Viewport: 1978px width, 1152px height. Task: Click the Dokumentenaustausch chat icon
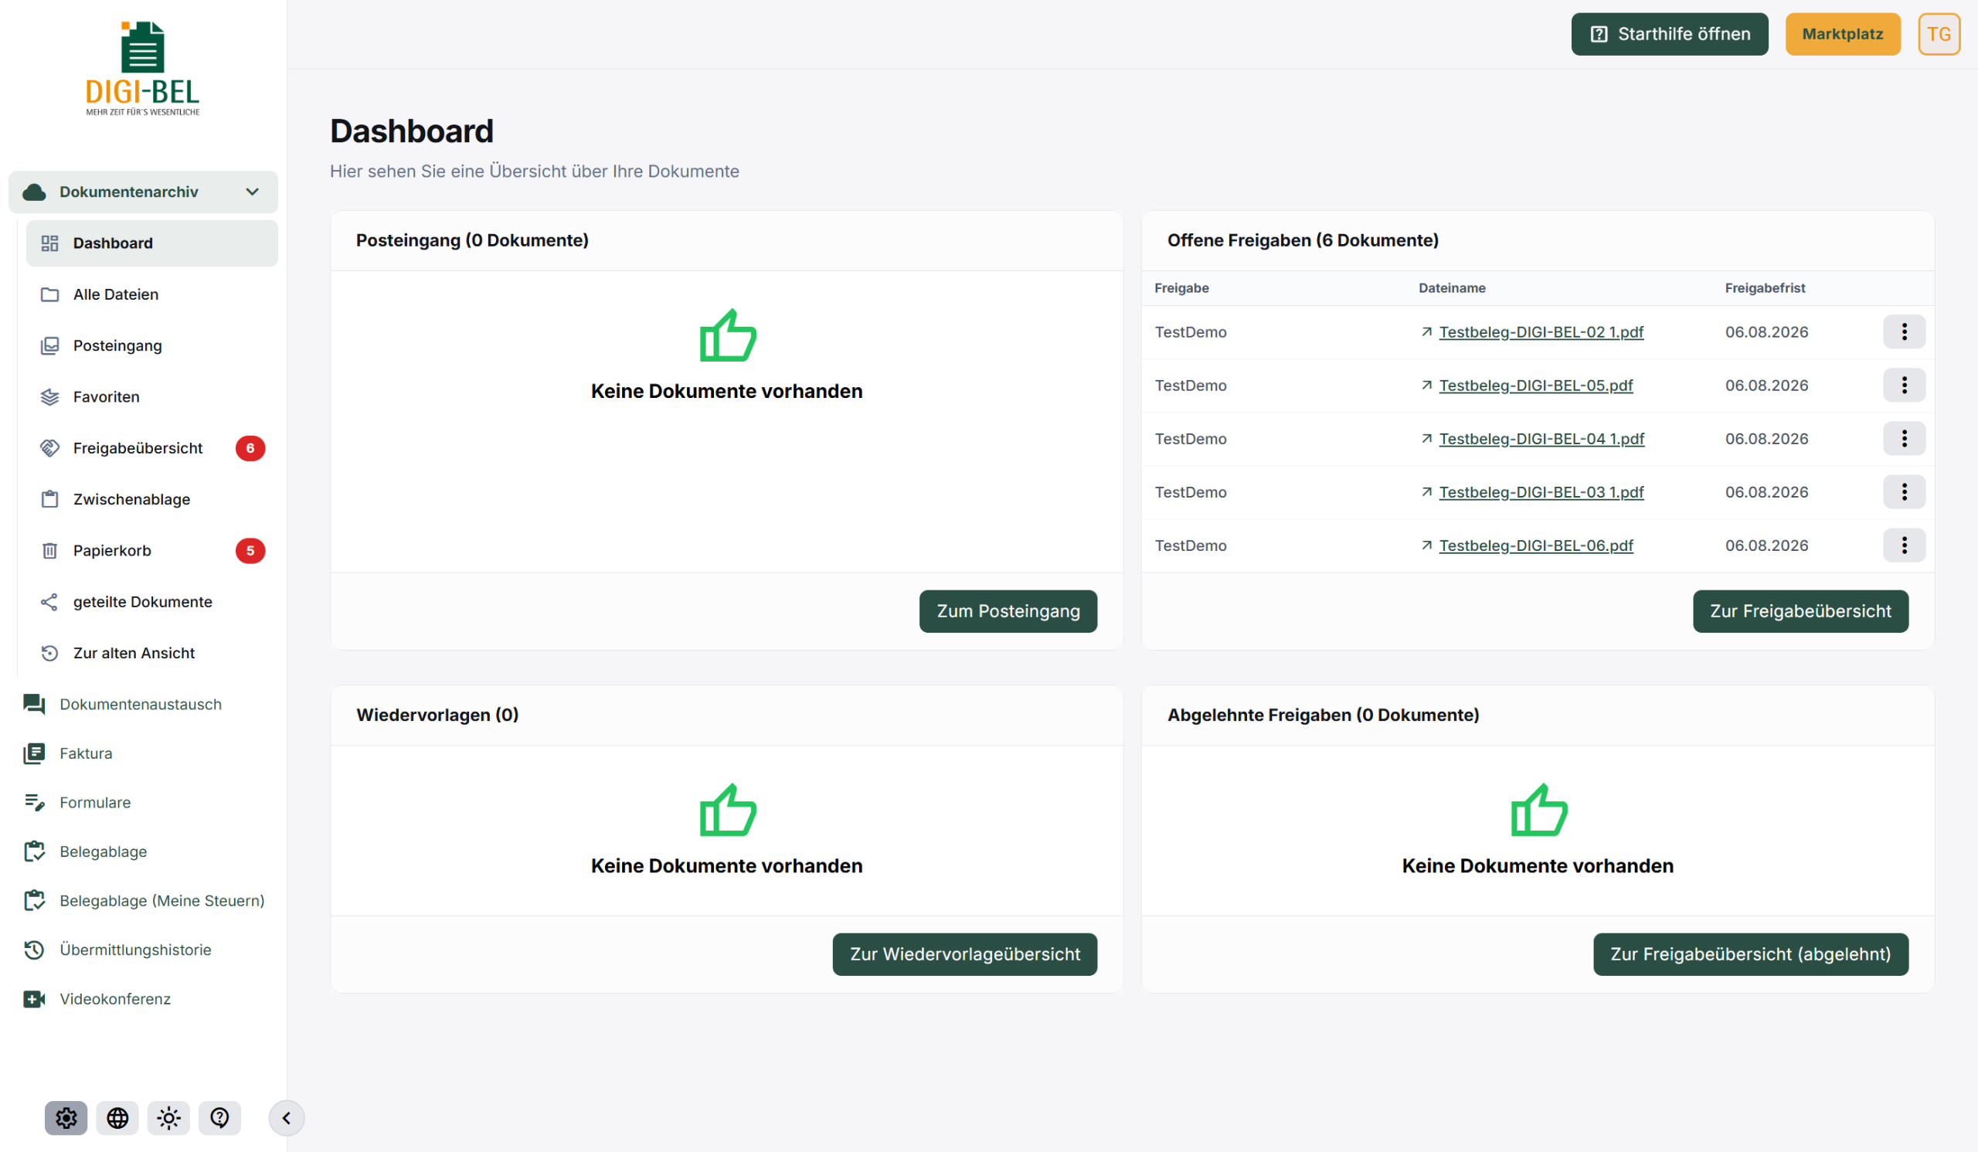click(x=34, y=704)
